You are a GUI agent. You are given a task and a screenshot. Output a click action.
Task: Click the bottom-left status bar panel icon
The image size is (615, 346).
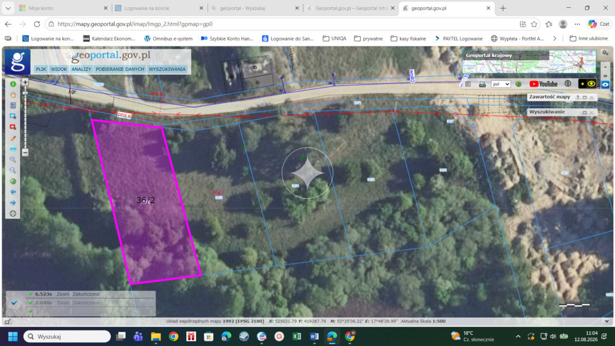pyautogui.click(x=7, y=322)
